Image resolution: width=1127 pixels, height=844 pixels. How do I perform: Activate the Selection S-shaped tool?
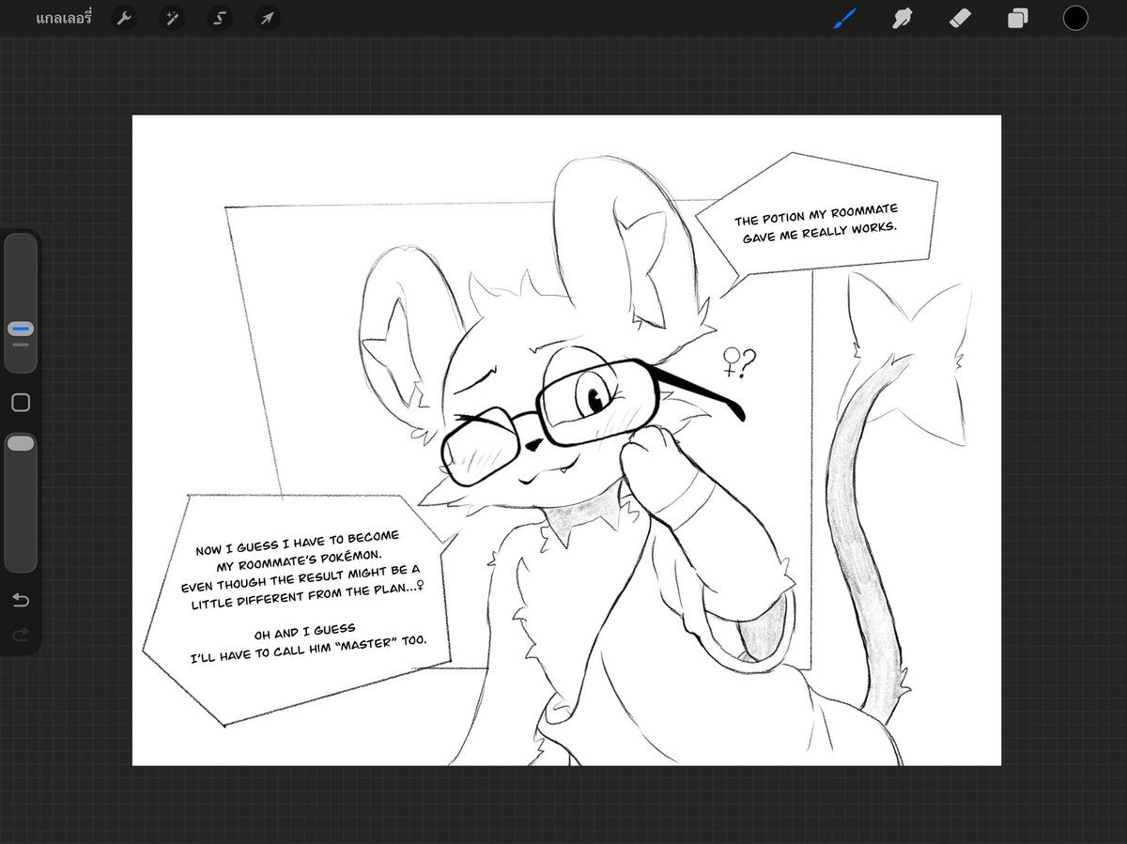[220, 18]
